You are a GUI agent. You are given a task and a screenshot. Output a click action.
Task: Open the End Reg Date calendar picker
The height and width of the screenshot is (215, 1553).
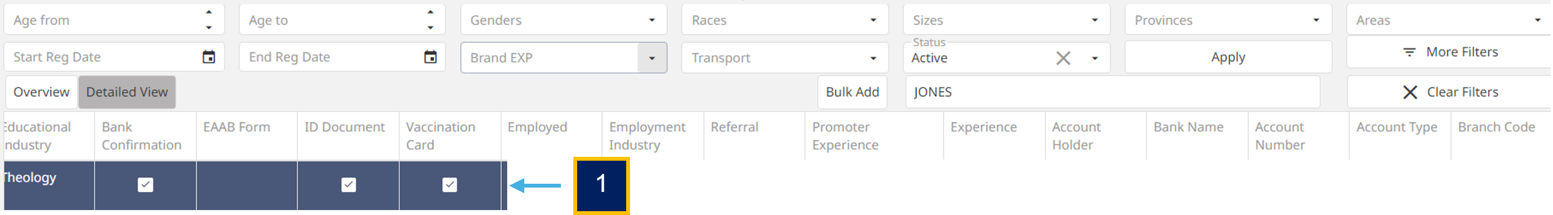[x=431, y=57]
